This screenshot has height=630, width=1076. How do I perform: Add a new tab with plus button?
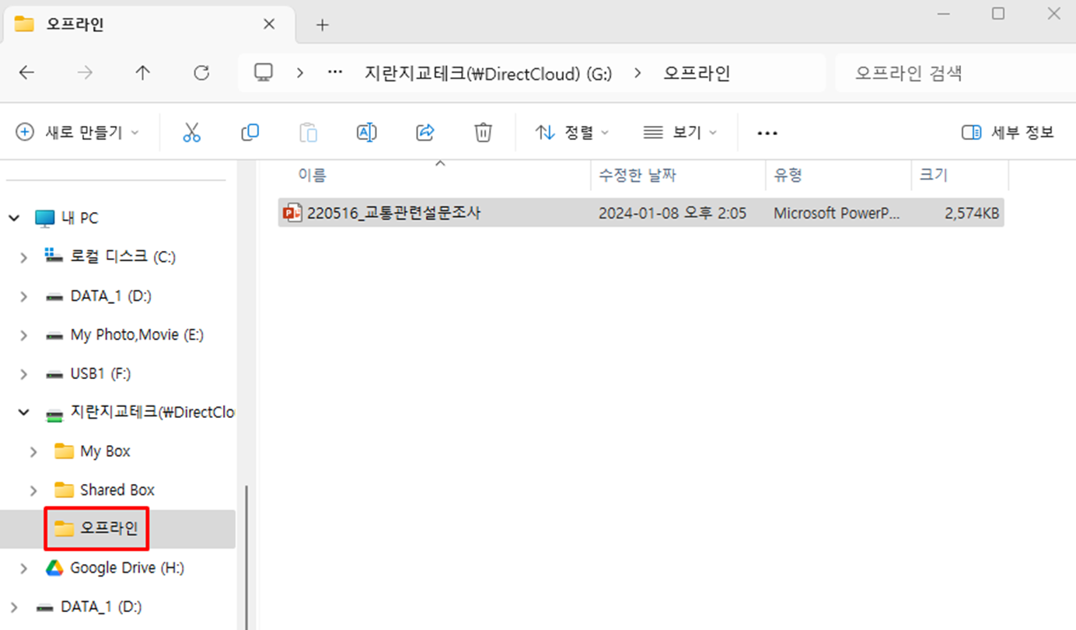click(x=323, y=25)
